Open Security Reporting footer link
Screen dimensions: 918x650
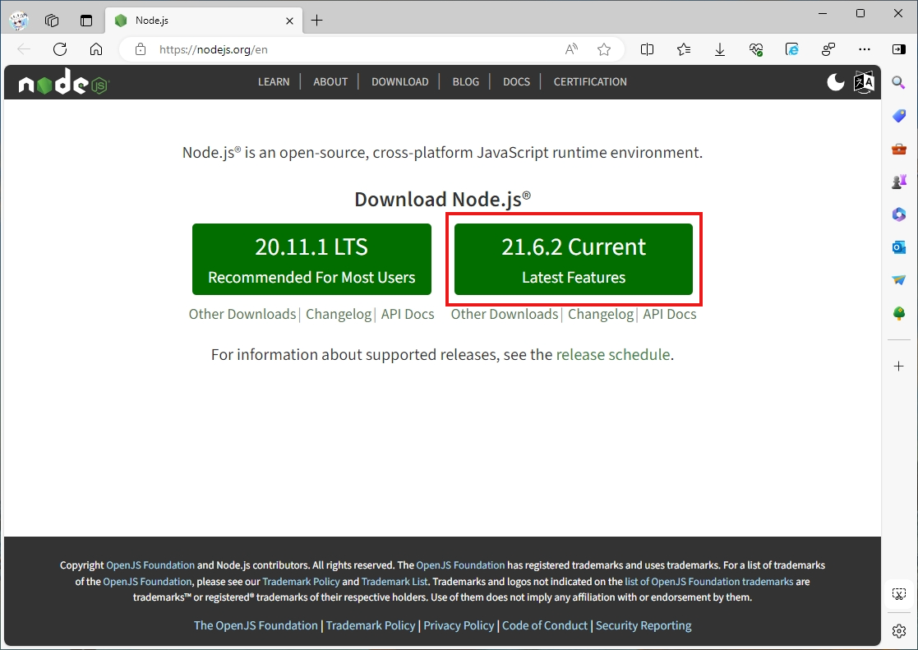644,625
